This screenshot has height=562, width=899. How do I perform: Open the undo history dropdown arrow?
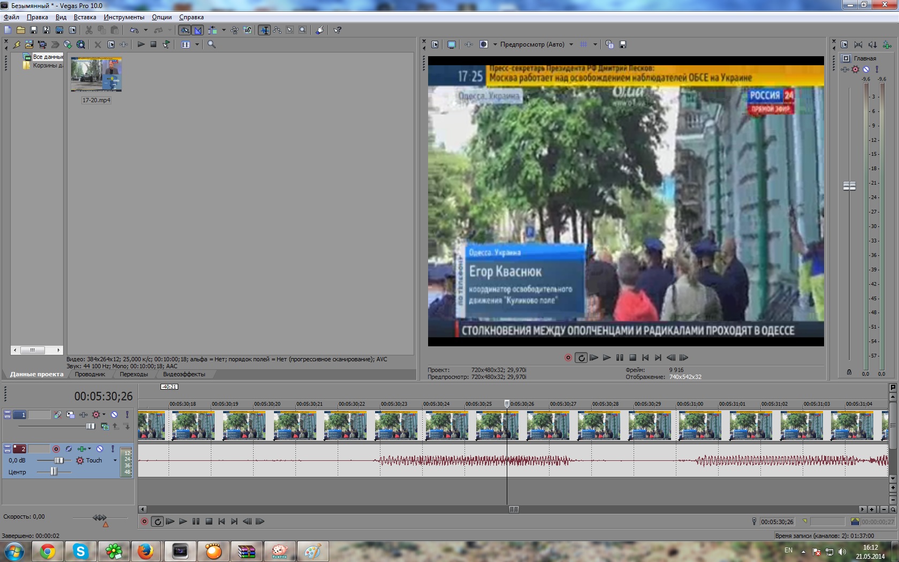(x=146, y=30)
